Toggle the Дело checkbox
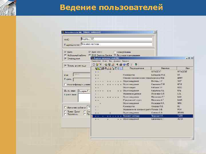Viewport: 206px width, 154px height. [65, 52]
